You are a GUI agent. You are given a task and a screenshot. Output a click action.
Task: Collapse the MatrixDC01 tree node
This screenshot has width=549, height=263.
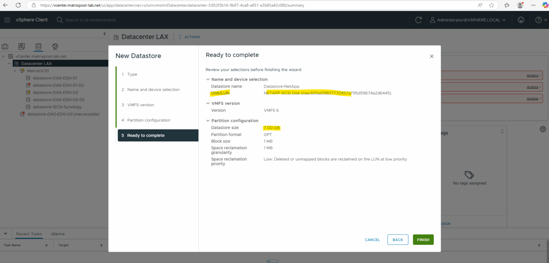point(15,70)
